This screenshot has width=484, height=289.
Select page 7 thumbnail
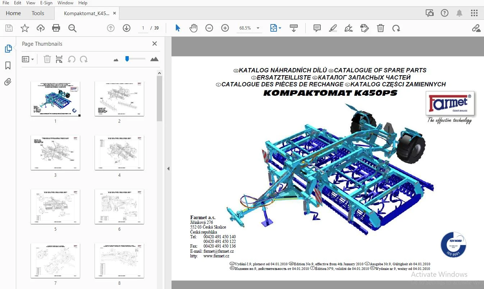pyautogui.click(x=55, y=261)
